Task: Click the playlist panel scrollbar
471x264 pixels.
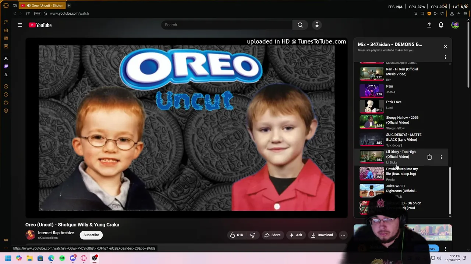Action: click(450, 191)
